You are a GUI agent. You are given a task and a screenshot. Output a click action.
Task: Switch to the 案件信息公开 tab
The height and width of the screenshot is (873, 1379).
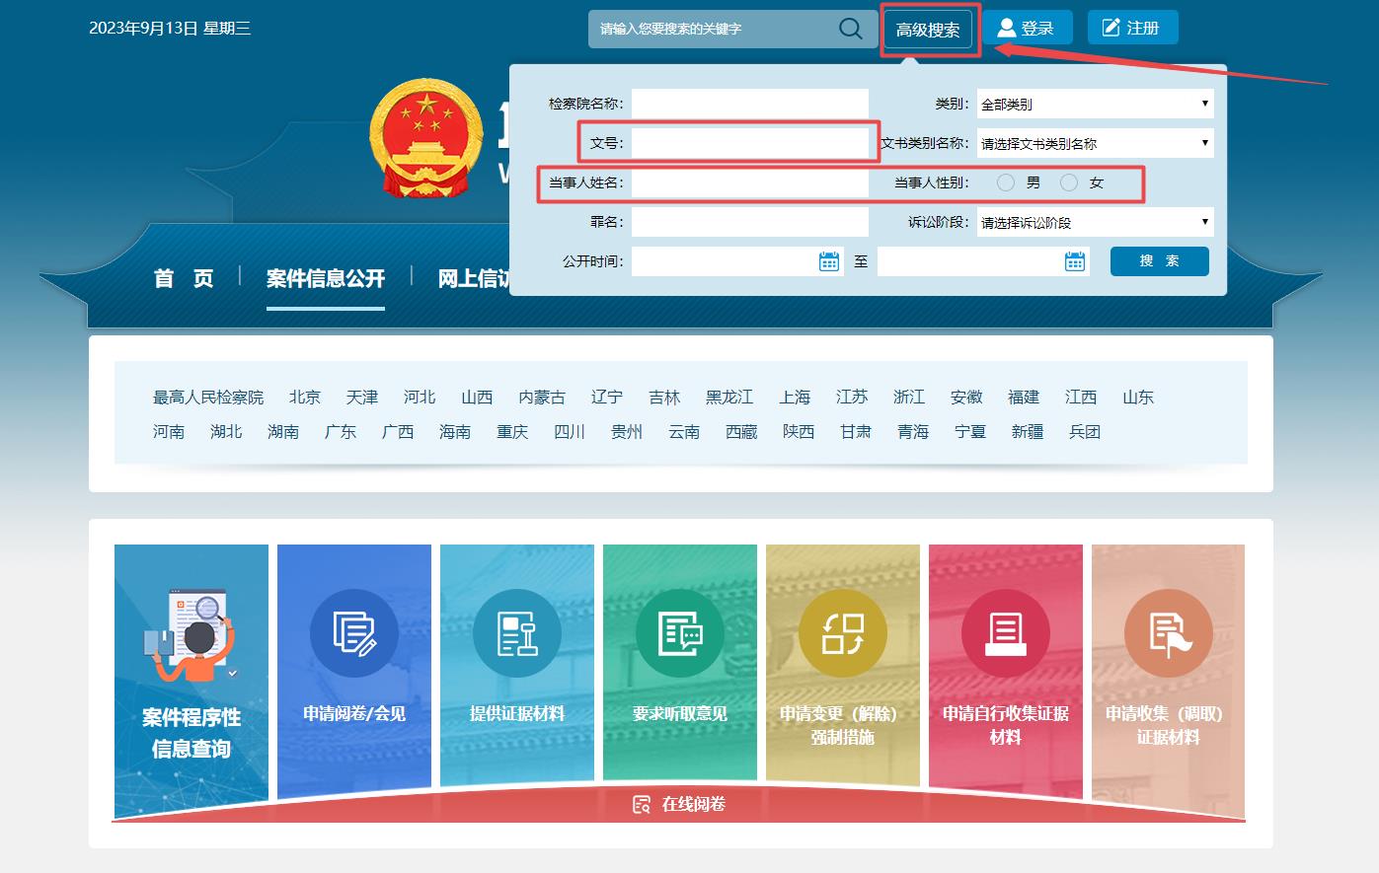click(x=326, y=279)
